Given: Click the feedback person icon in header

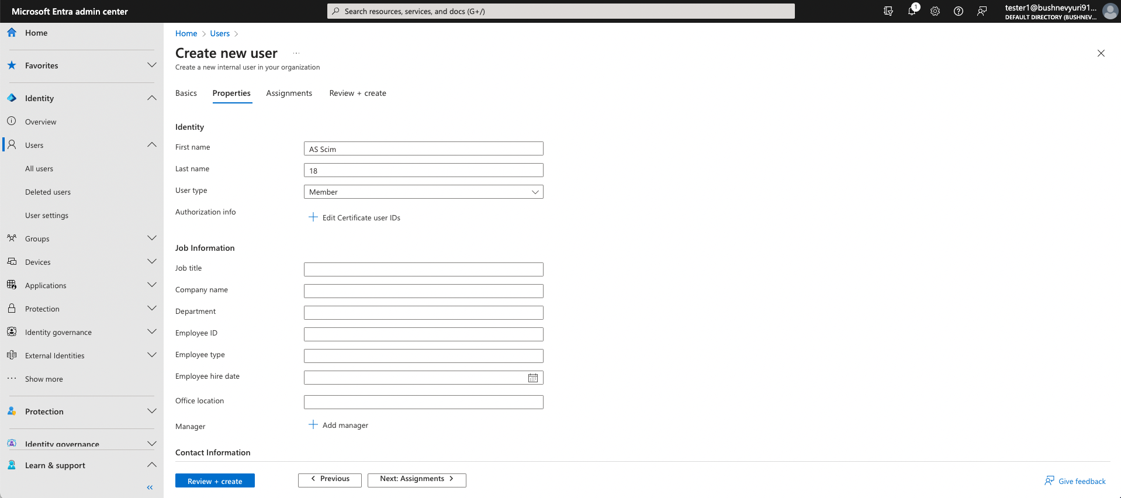Looking at the screenshot, I should [982, 11].
